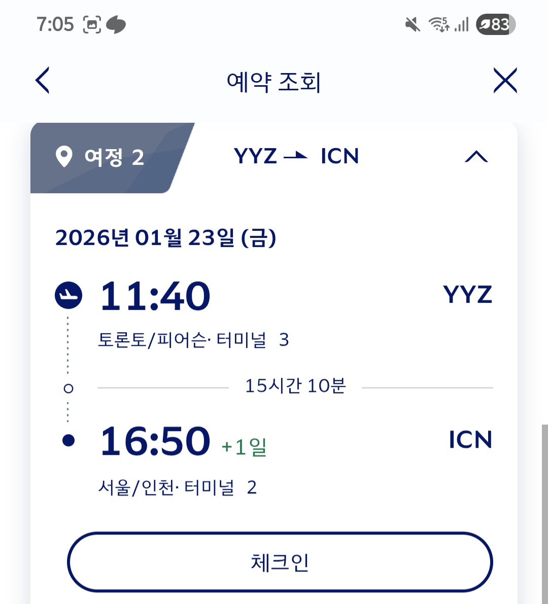
Task: Tap the 16:50 arrival time
Action: [155, 441]
